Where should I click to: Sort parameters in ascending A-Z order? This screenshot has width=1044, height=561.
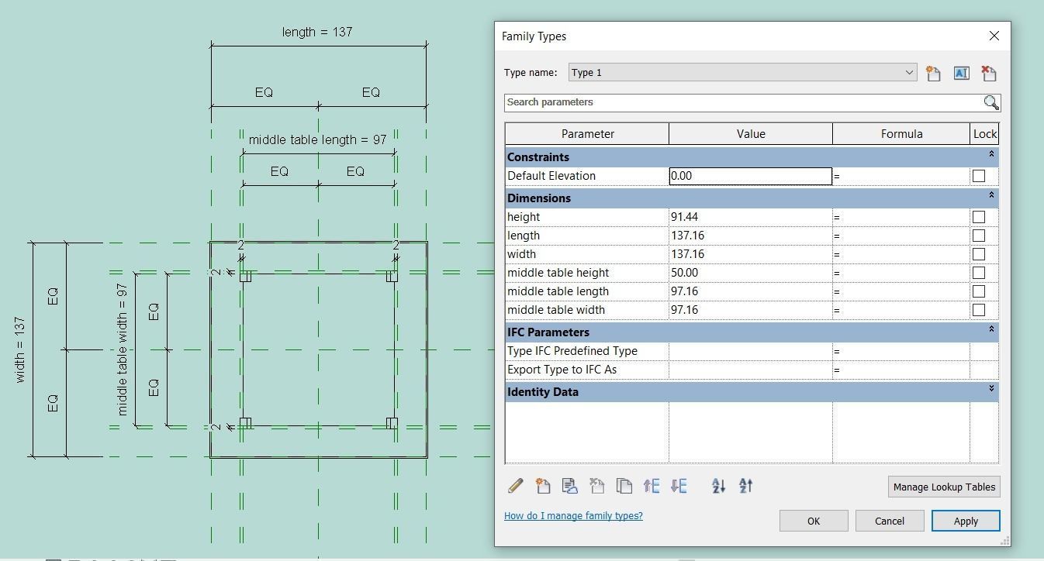718,486
